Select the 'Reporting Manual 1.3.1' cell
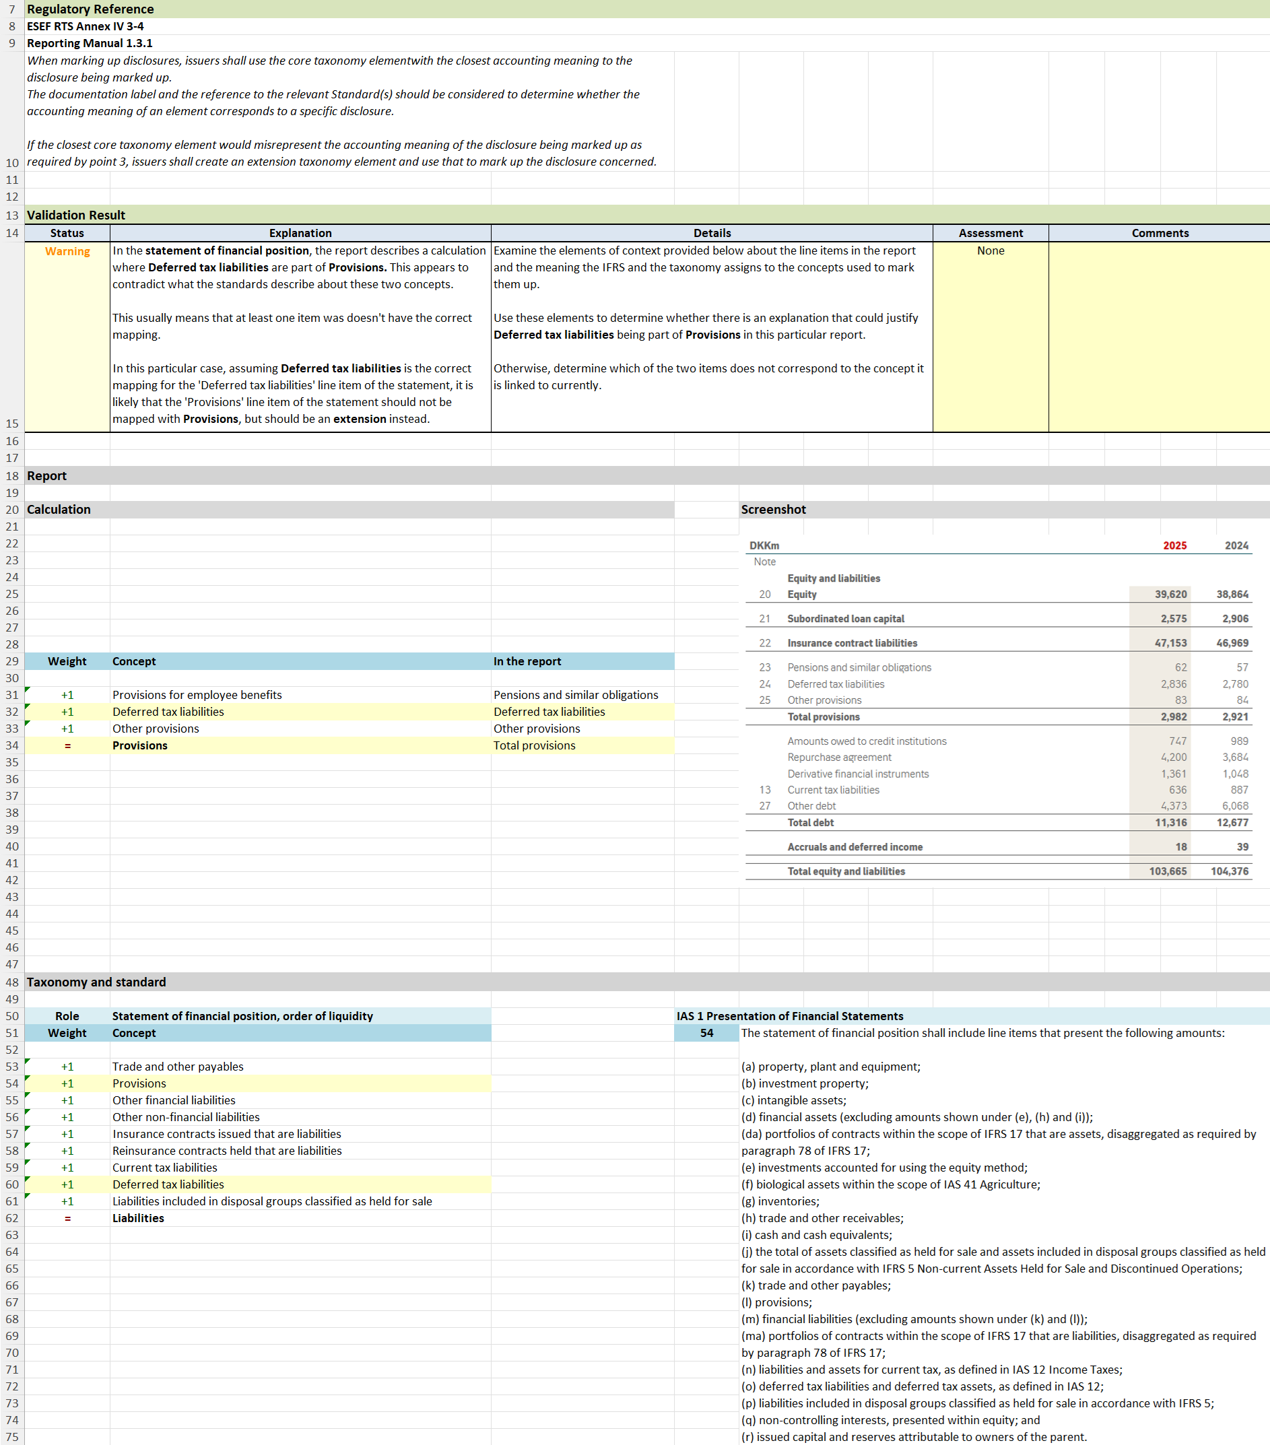Viewport: 1270px width, 1445px height. coord(90,43)
